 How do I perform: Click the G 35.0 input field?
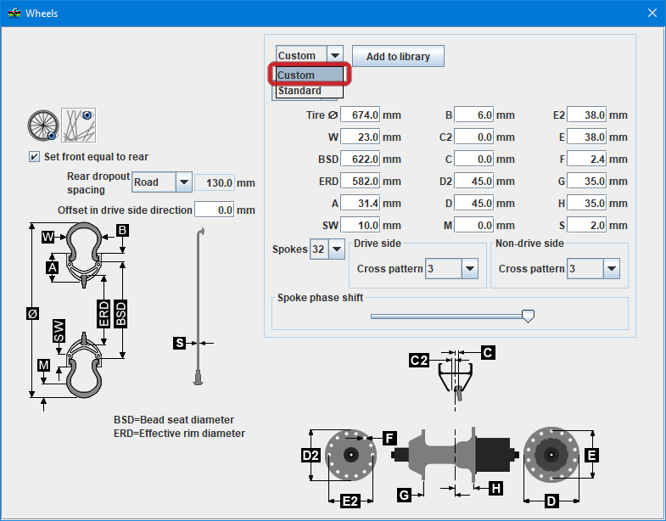point(587,182)
